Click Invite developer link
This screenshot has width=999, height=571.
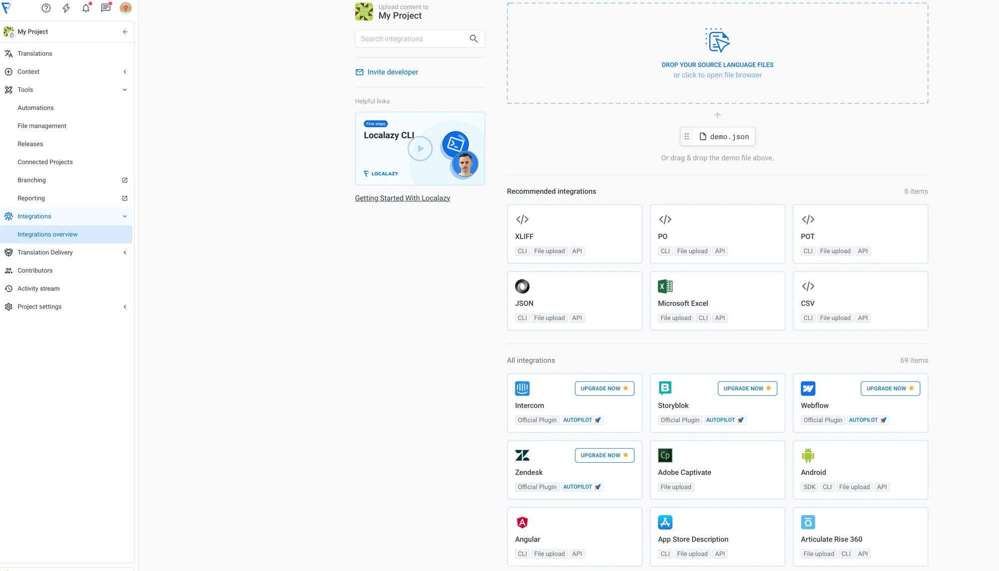(x=393, y=72)
